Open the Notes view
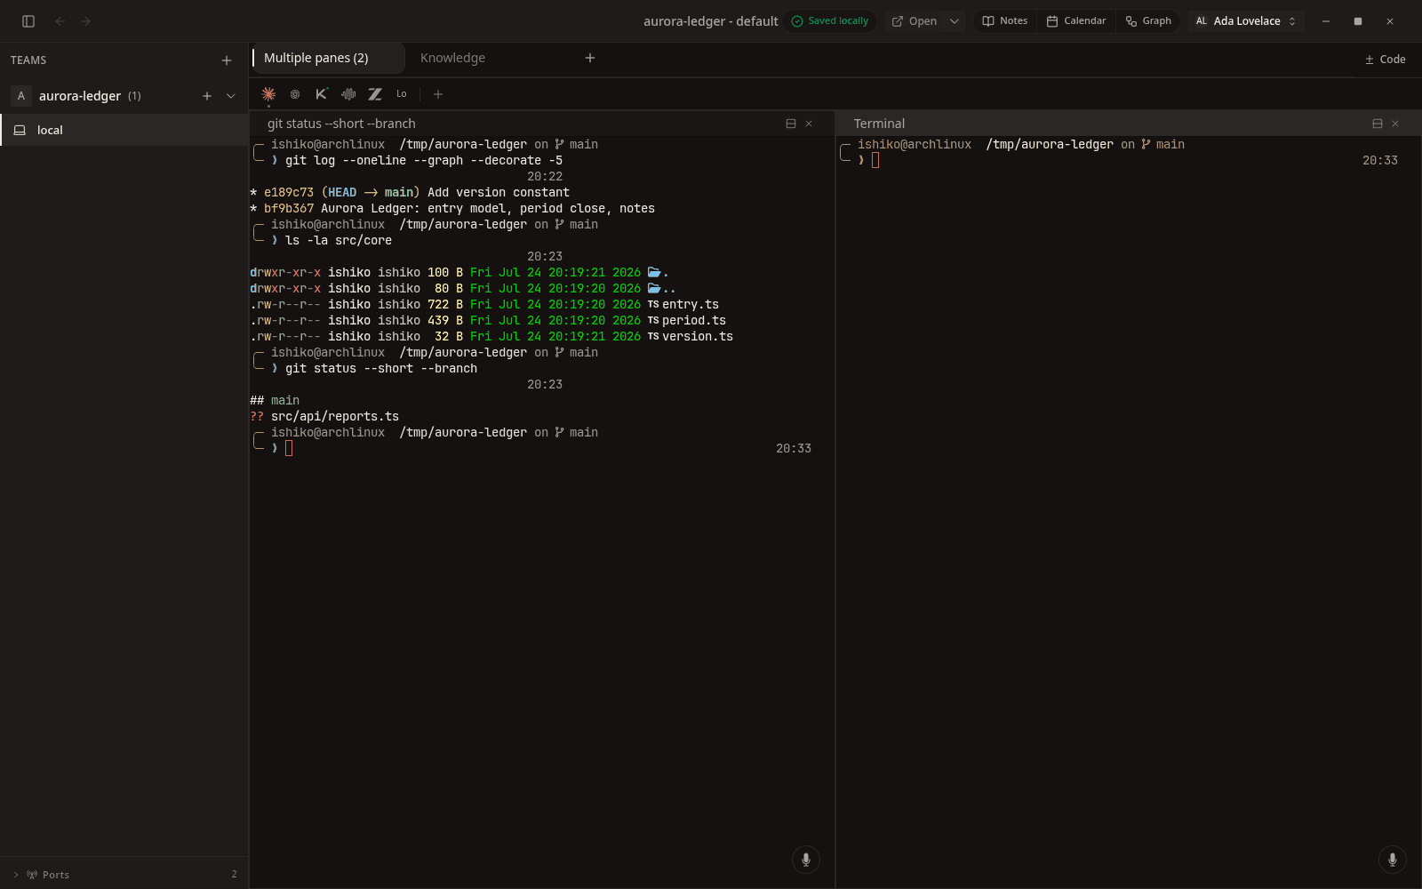1422x889 pixels. (x=1005, y=21)
